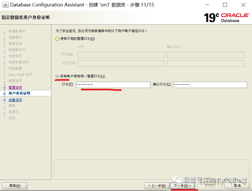The height and width of the screenshot is (191, 252).
Task: Click 网络配置 step in sidebar
Action: tap(15, 68)
